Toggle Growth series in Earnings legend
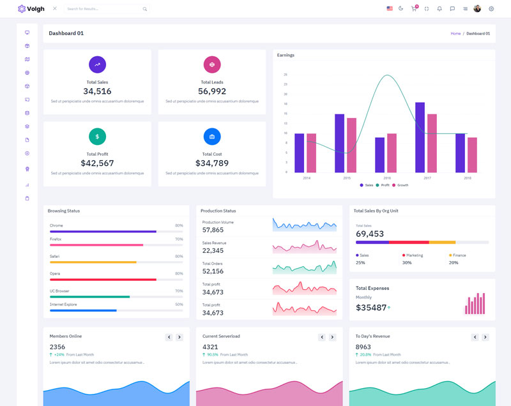 400,185
